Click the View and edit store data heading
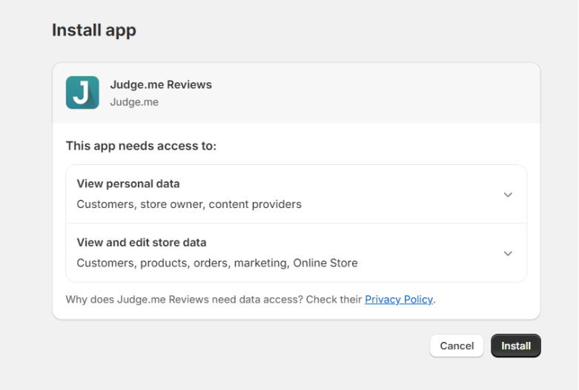The height and width of the screenshot is (390, 579). pos(142,243)
